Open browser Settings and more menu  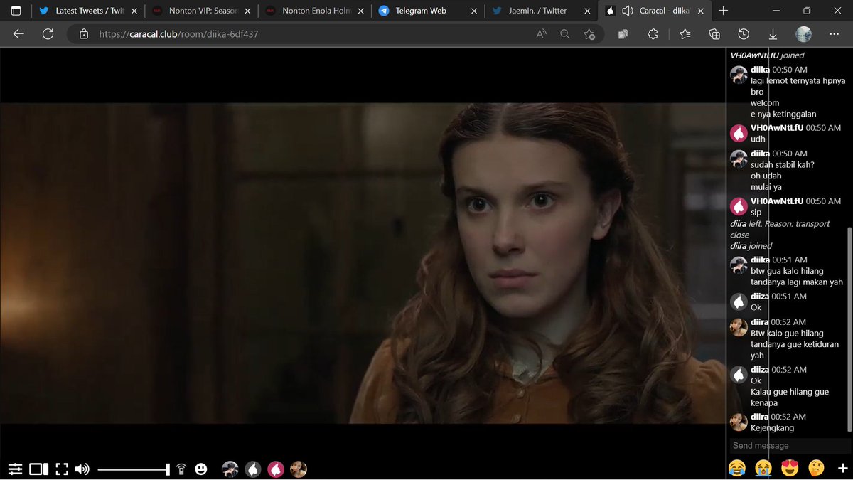pos(834,34)
